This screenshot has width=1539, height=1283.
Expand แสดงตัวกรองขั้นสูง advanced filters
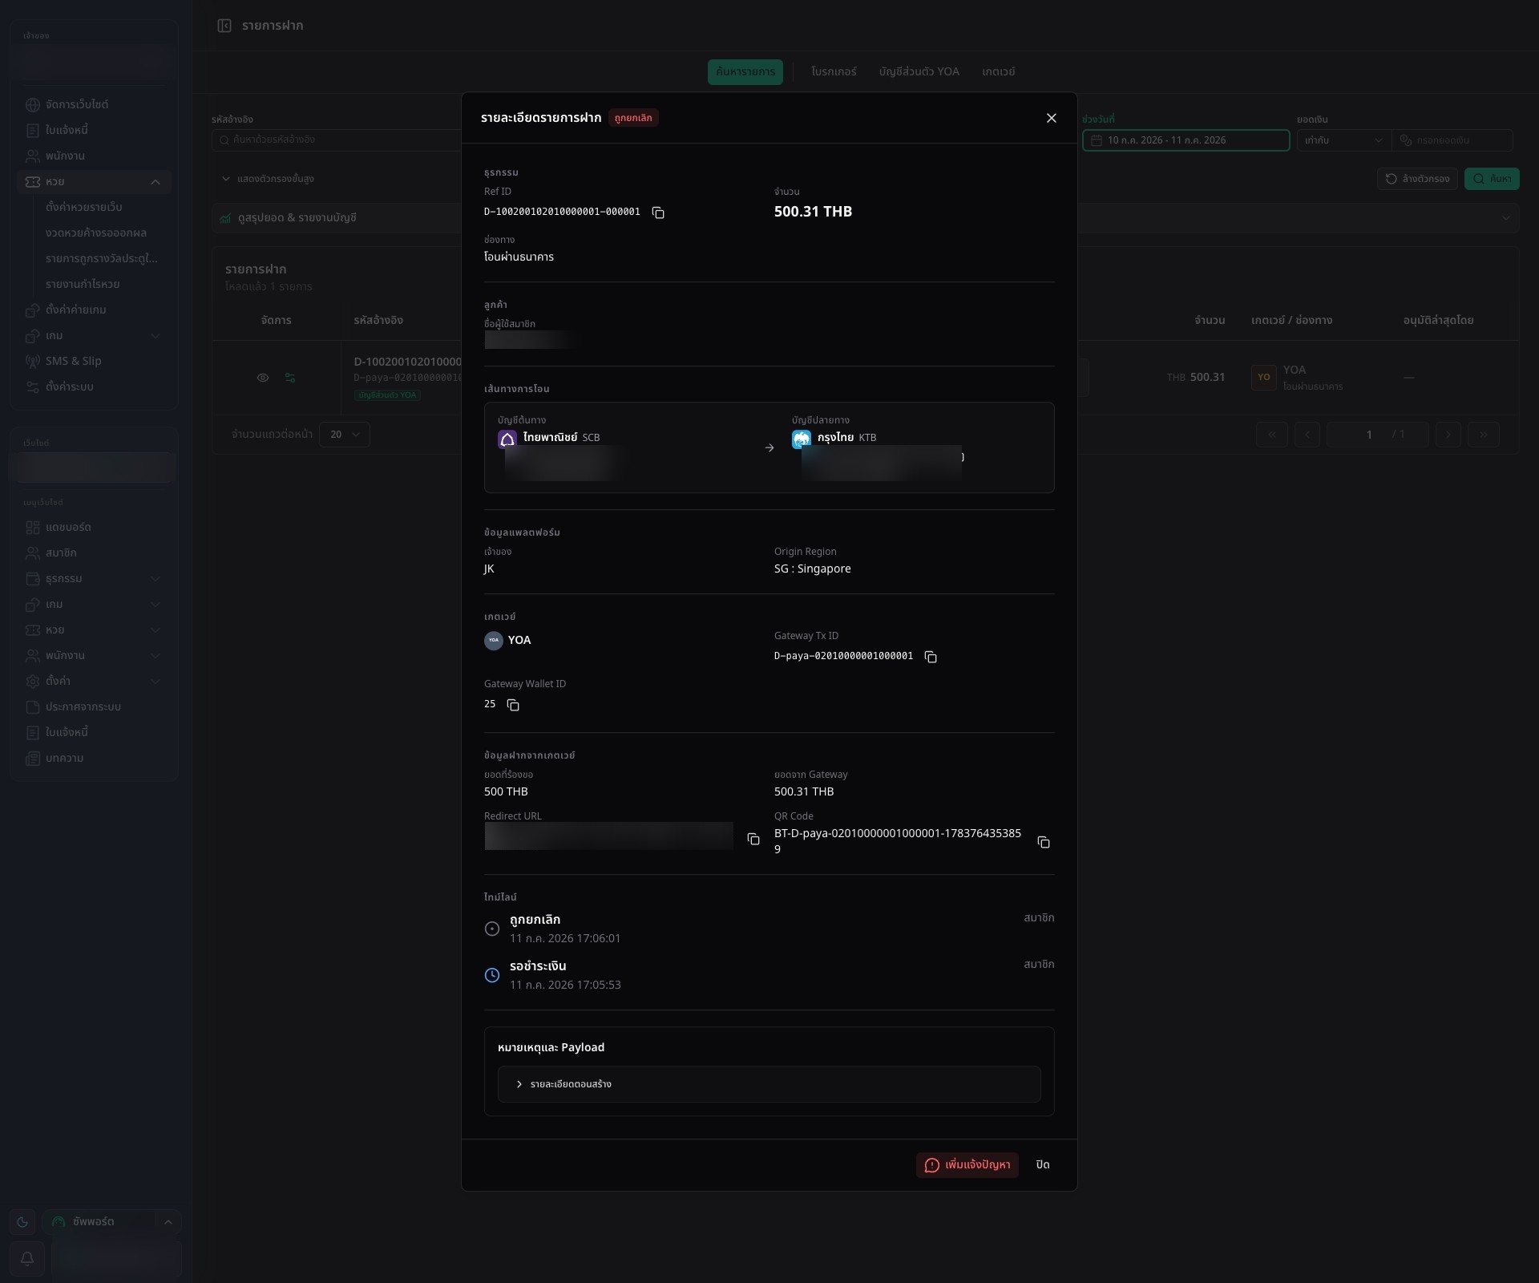tap(268, 179)
